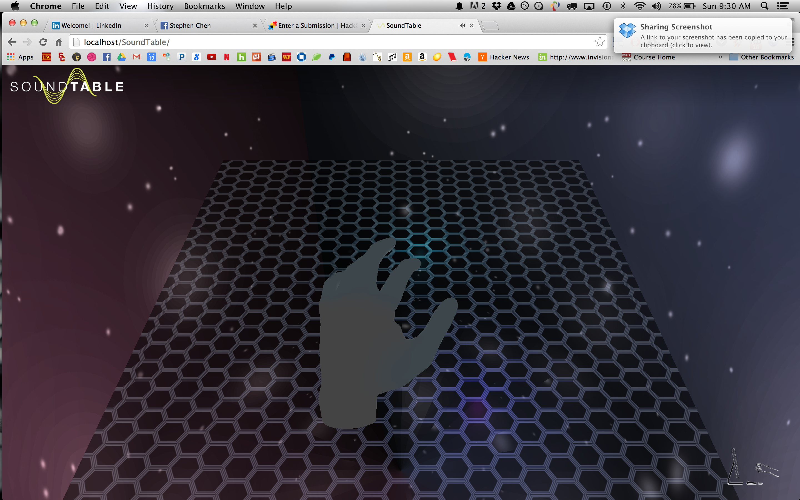The image size is (800, 500).
Task: Open the History menu
Action: tap(160, 6)
